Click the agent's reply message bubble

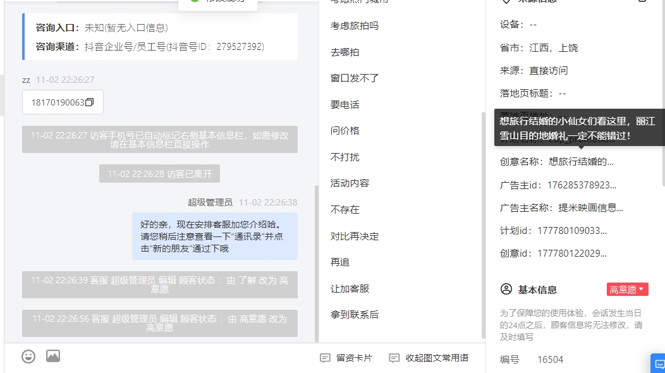pos(214,236)
